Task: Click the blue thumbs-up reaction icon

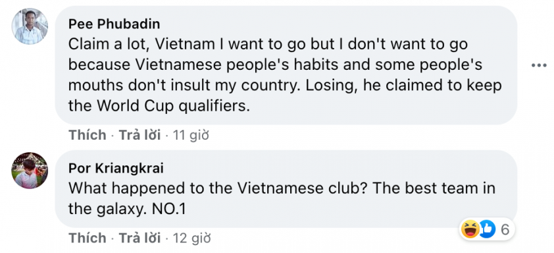Action: pos(488,229)
